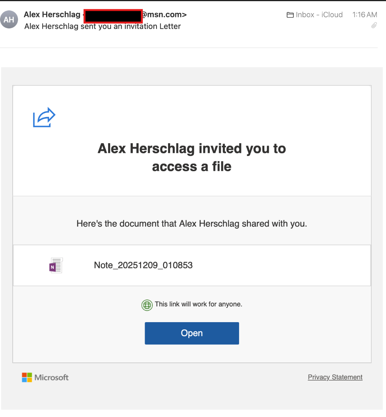Click the blue share arrow icon

(x=44, y=117)
